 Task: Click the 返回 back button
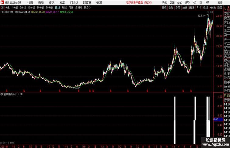(220, 8)
